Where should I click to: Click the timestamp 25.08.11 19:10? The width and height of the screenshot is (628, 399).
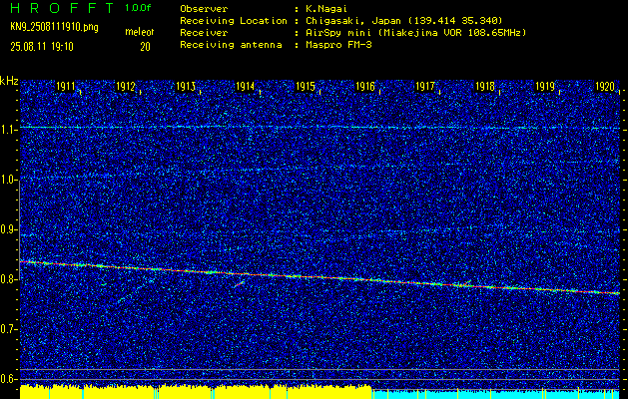tap(42, 47)
